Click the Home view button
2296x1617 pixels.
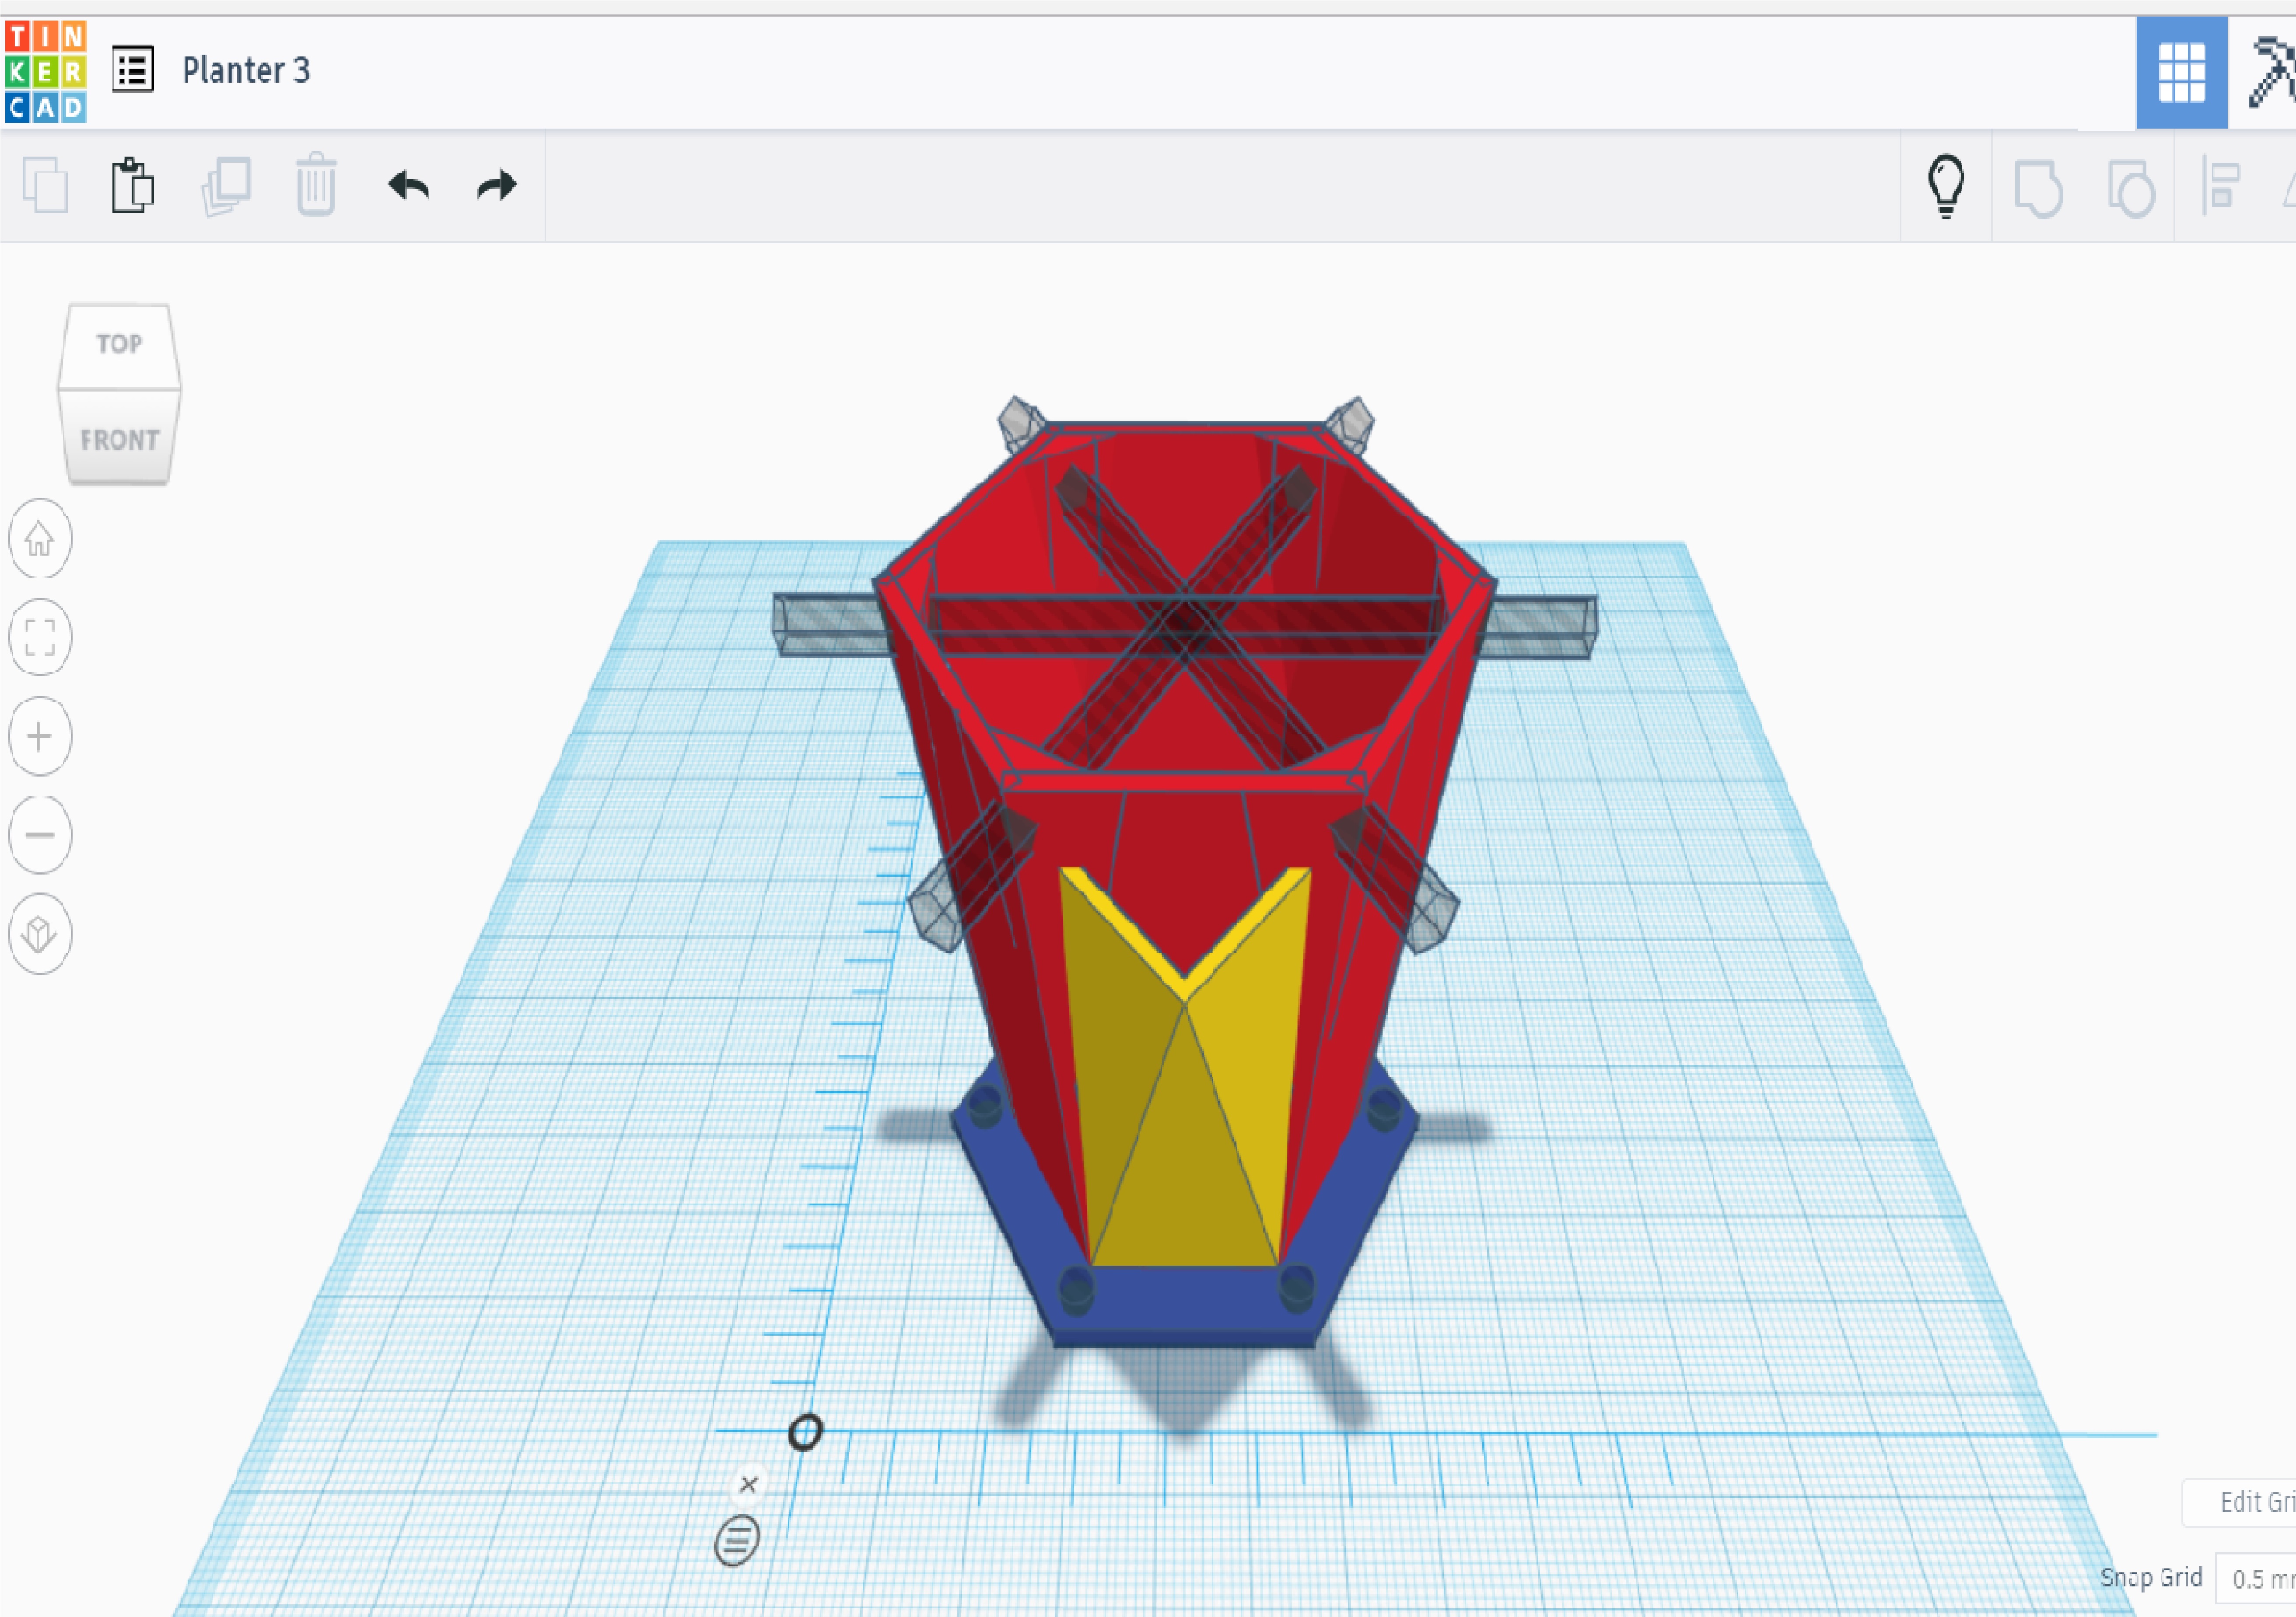click(40, 538)
